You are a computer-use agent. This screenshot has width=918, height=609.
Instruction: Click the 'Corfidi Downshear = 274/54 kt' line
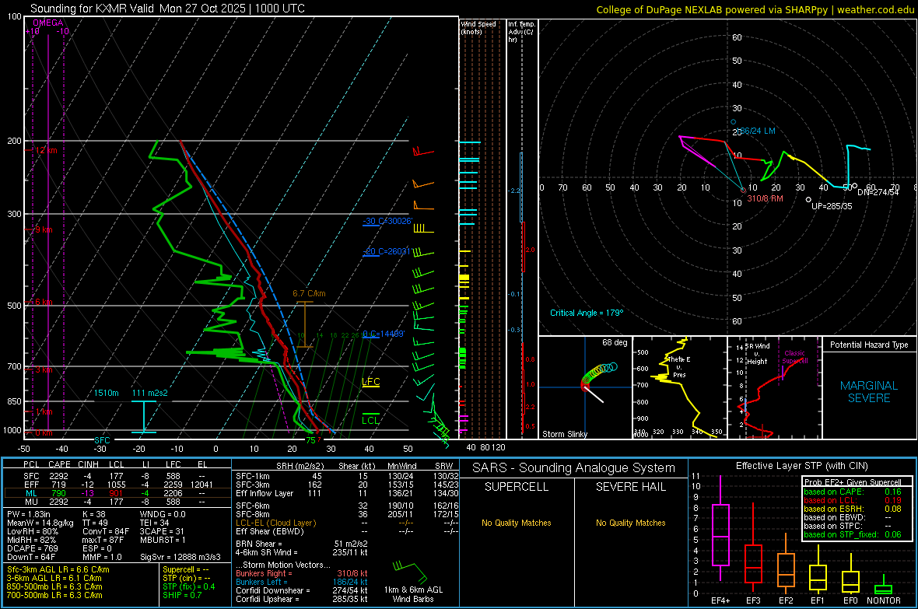(x=302, y=590)
